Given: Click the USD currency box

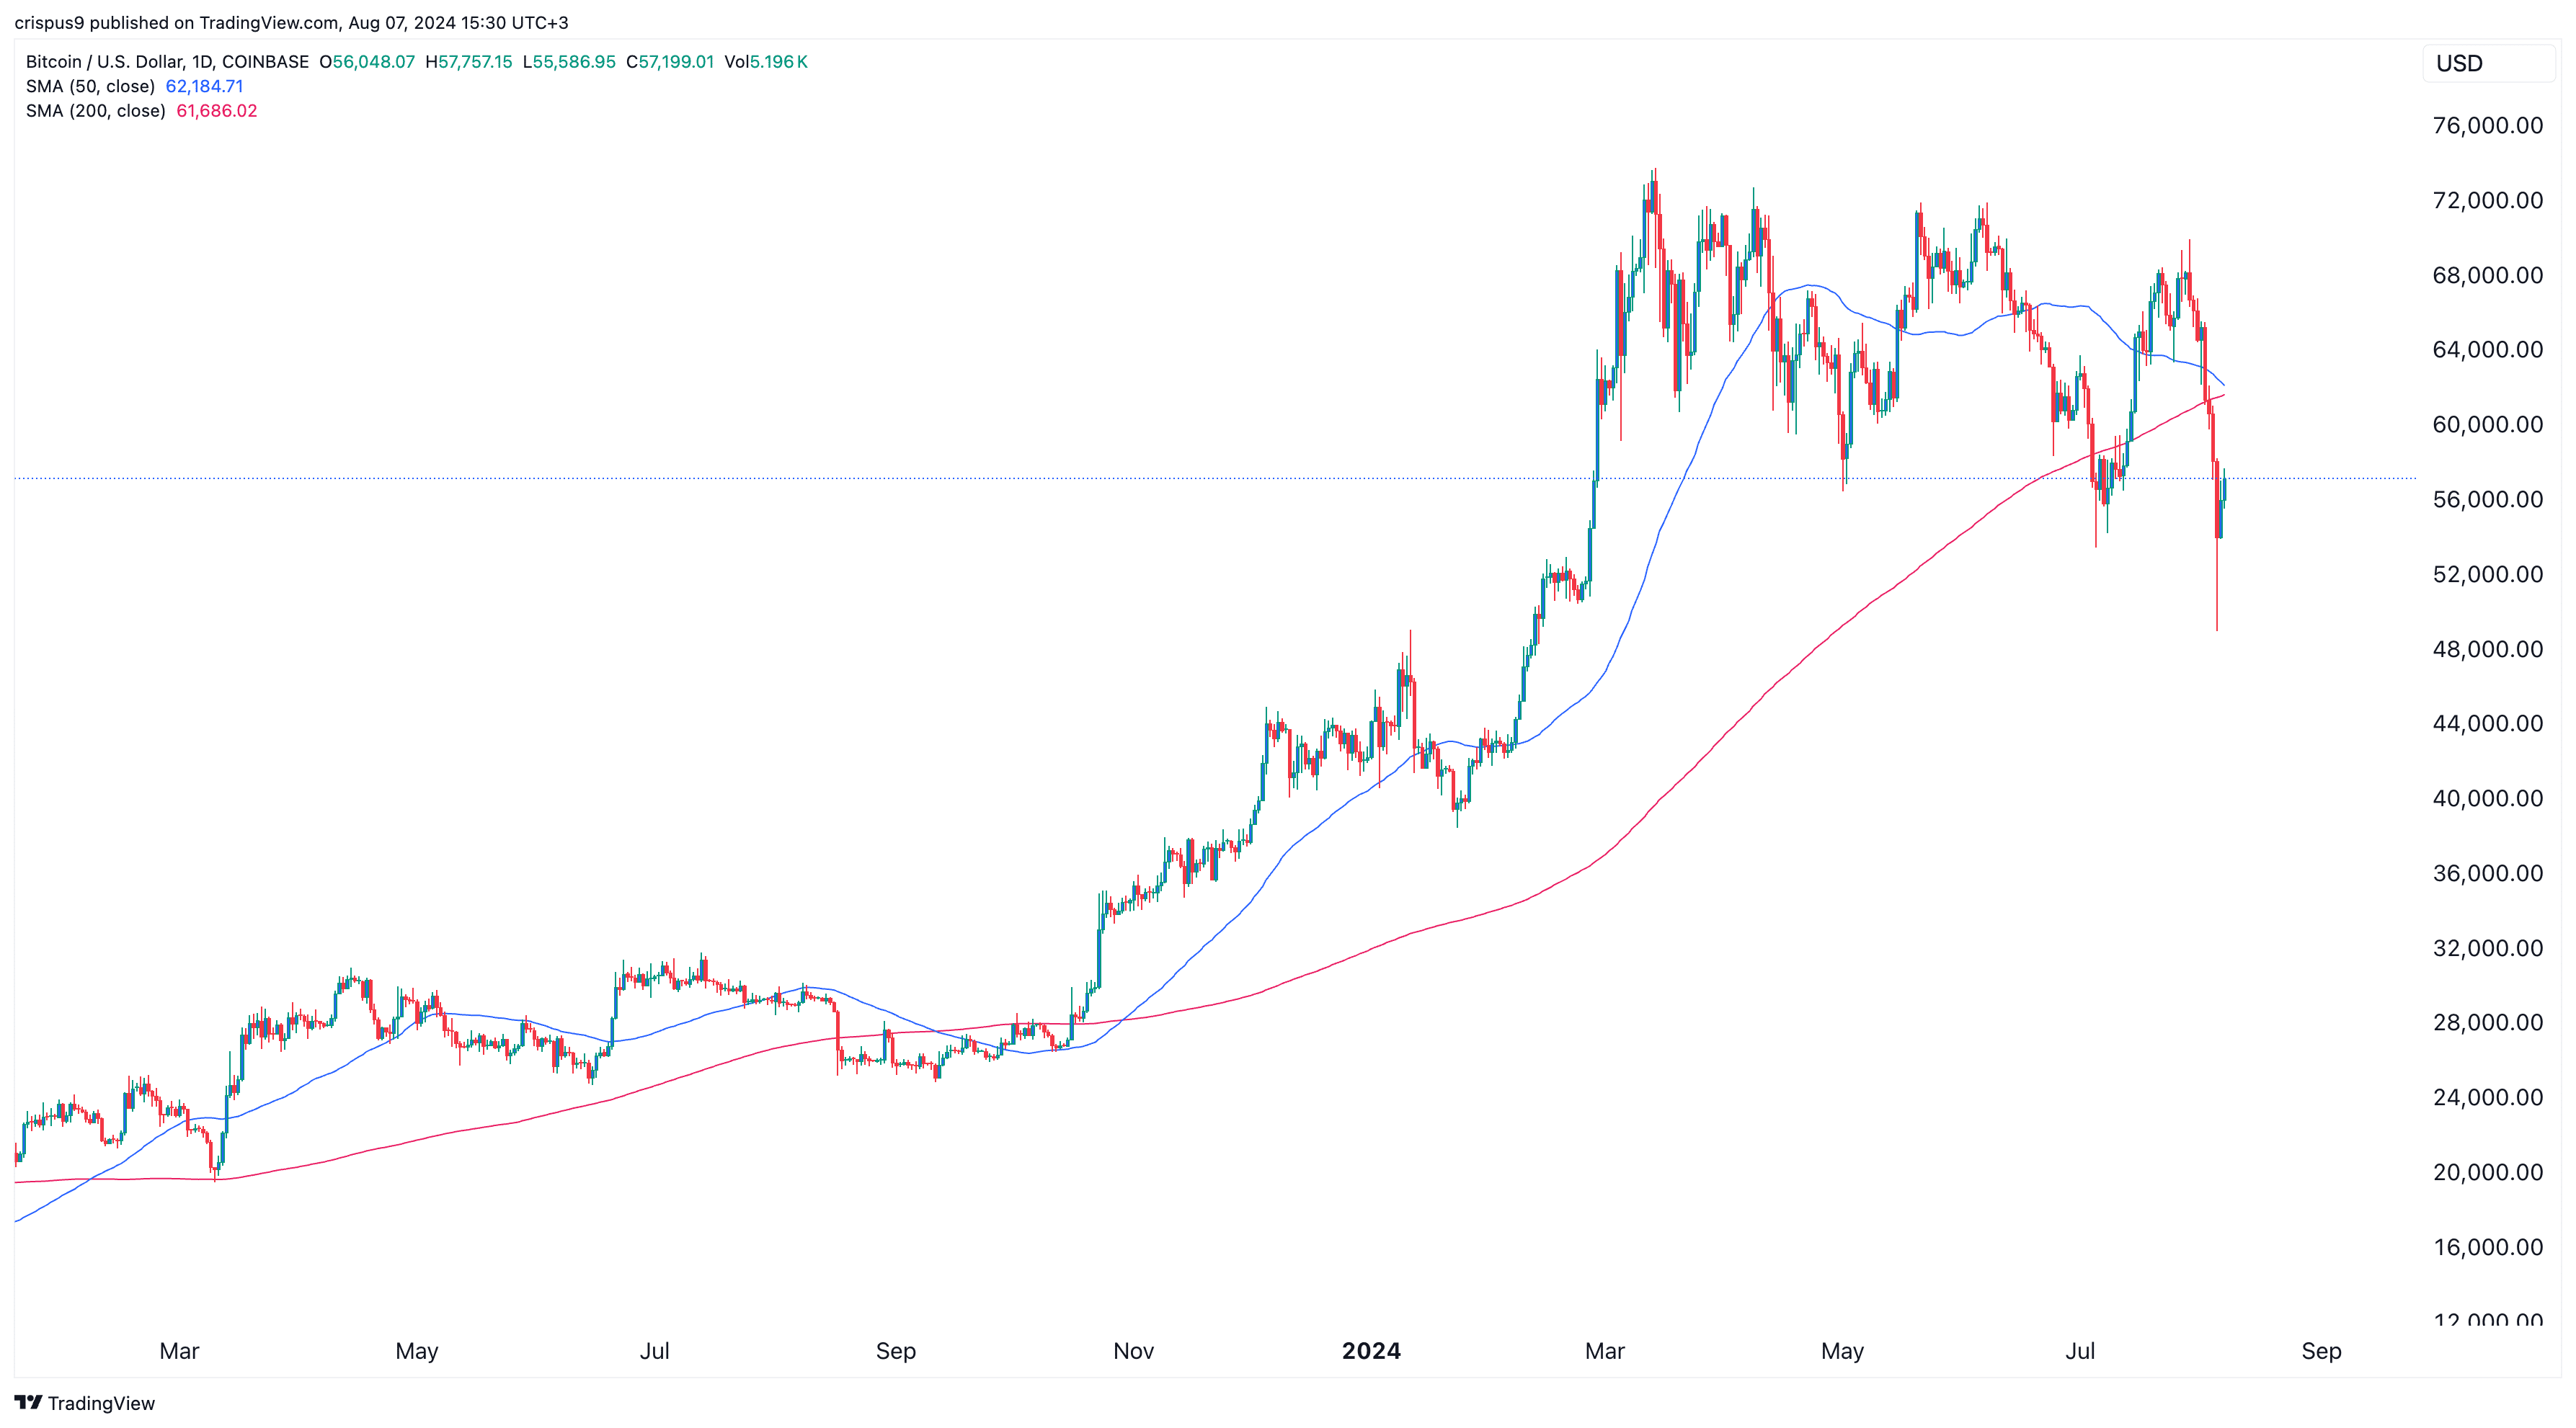Looking at the screenshot, I should (2488, 63).
